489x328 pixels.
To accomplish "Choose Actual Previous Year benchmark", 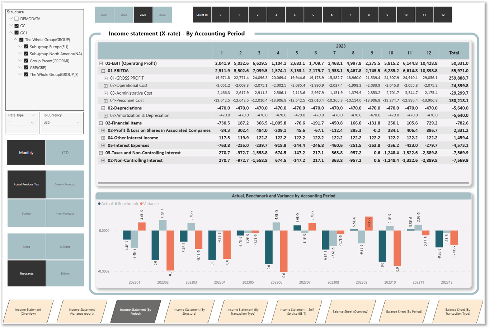I will point(27,184).
